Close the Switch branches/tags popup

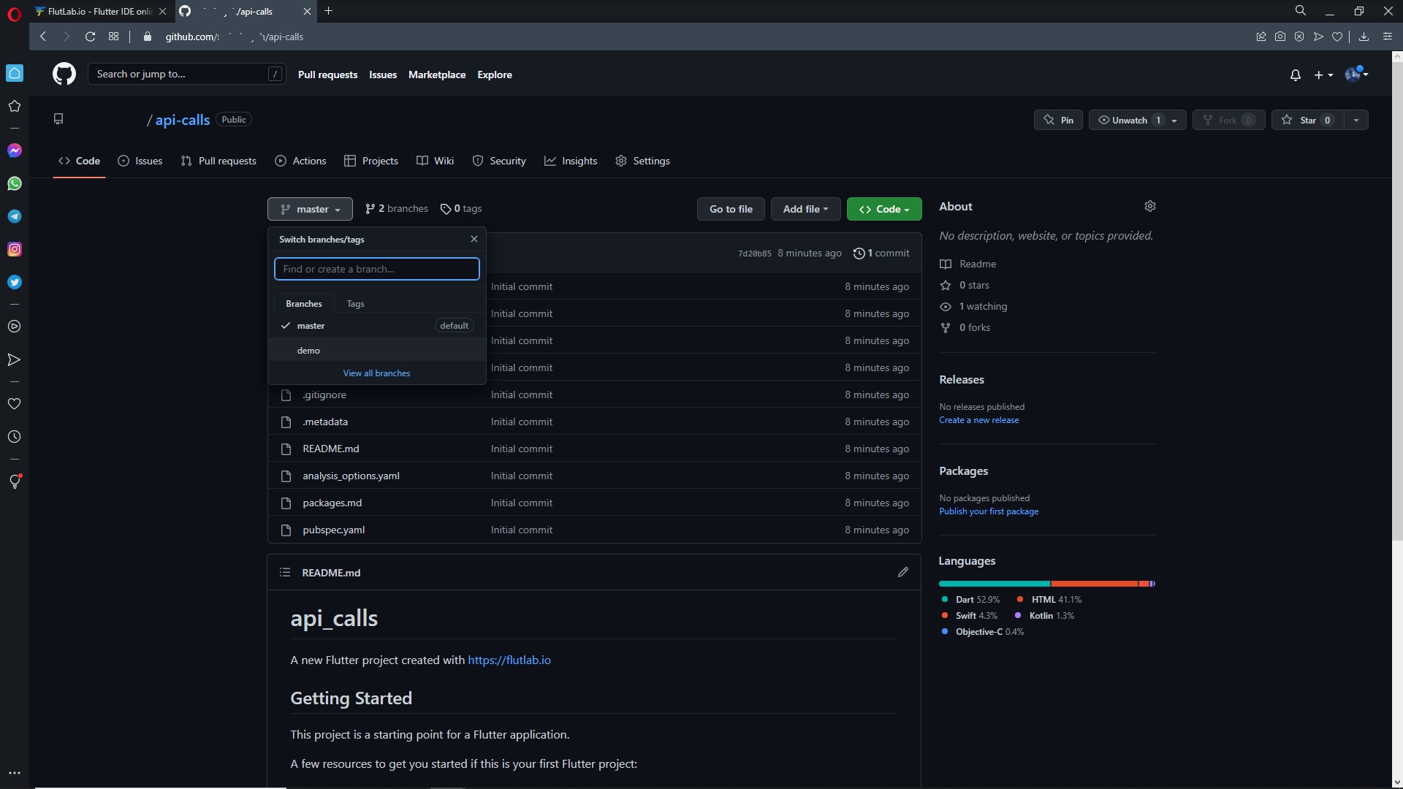tap(474, 239)
